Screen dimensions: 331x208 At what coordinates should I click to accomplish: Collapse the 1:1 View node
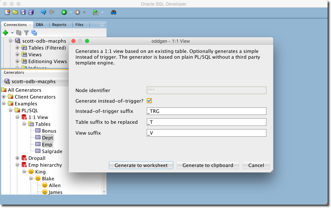tap(17, 117)
